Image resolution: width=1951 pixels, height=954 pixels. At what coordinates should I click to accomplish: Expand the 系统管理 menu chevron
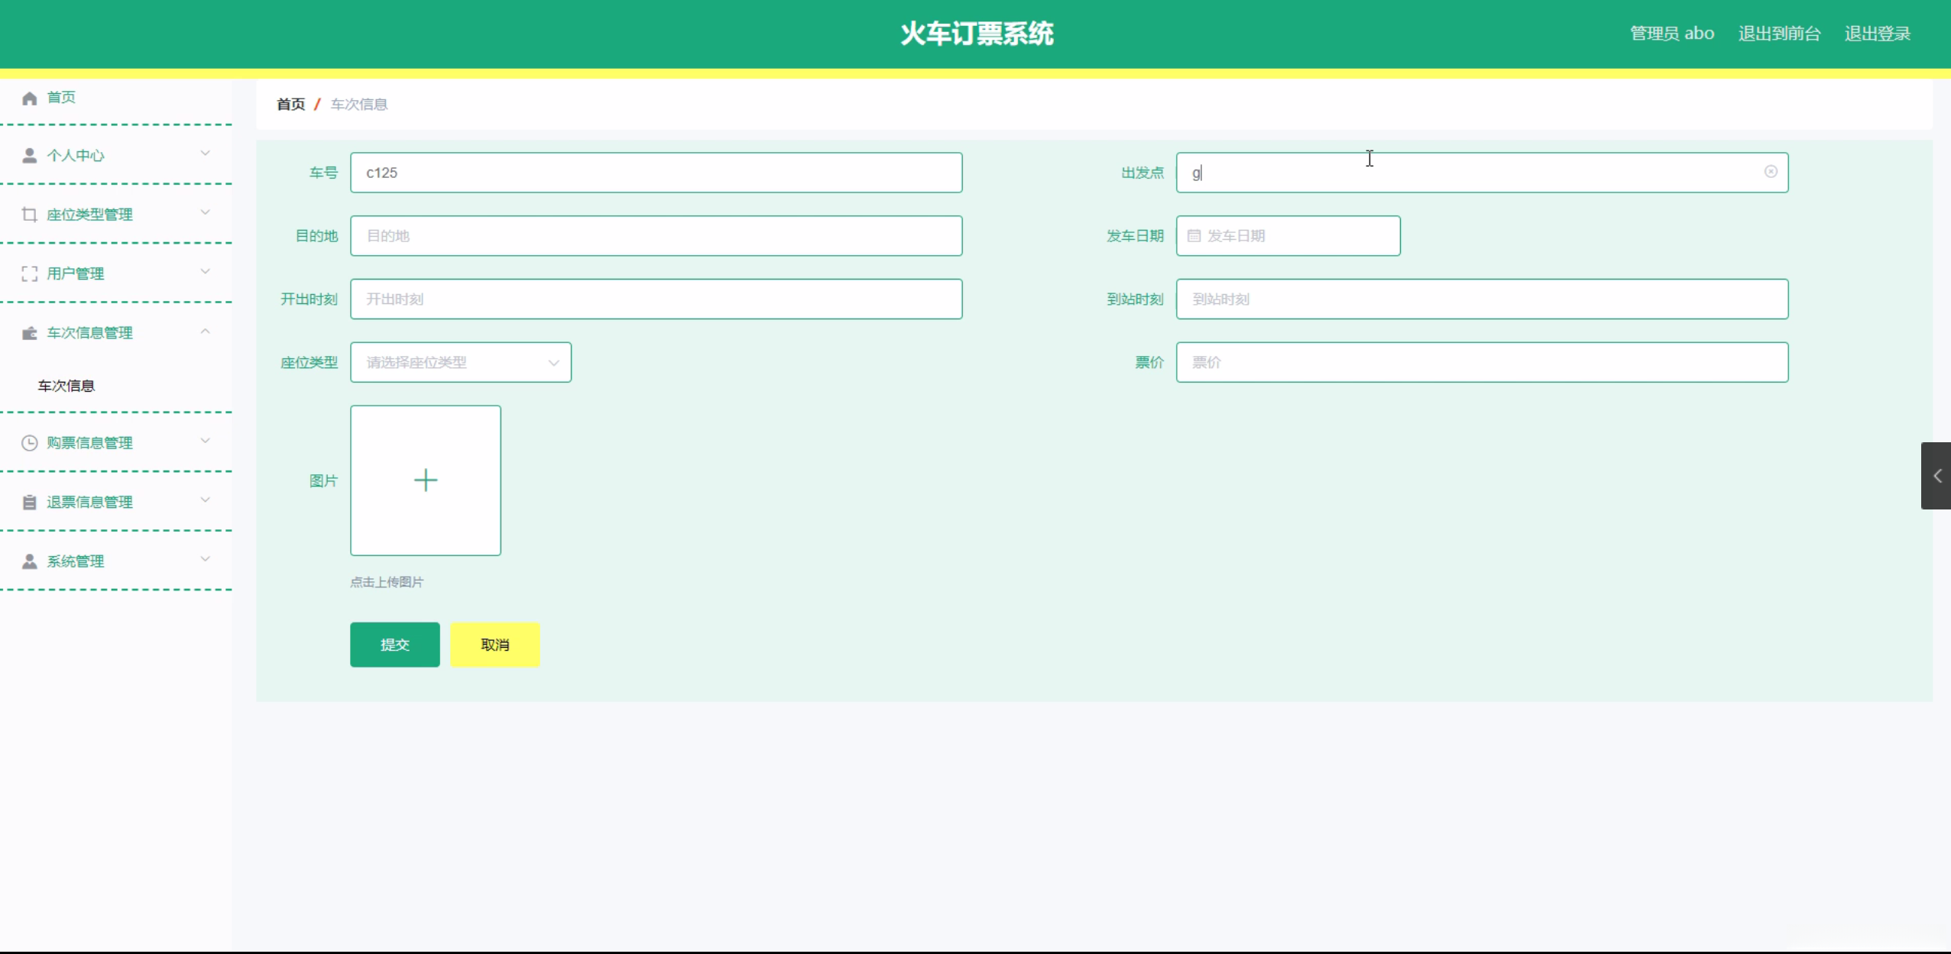tap(205, 560)
